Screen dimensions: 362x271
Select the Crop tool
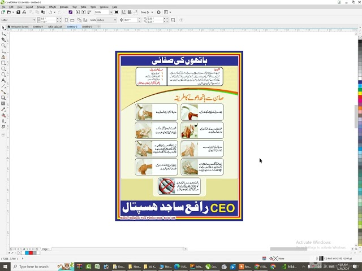tap(3, 40)
